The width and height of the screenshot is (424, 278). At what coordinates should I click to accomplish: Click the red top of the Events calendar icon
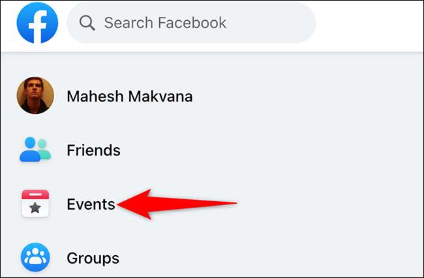click(x=34, y=194)
